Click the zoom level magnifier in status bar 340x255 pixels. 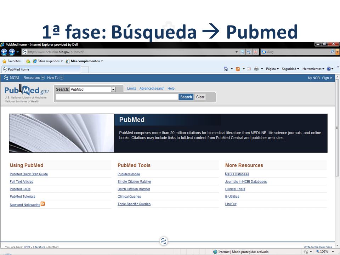coord(318,251)
